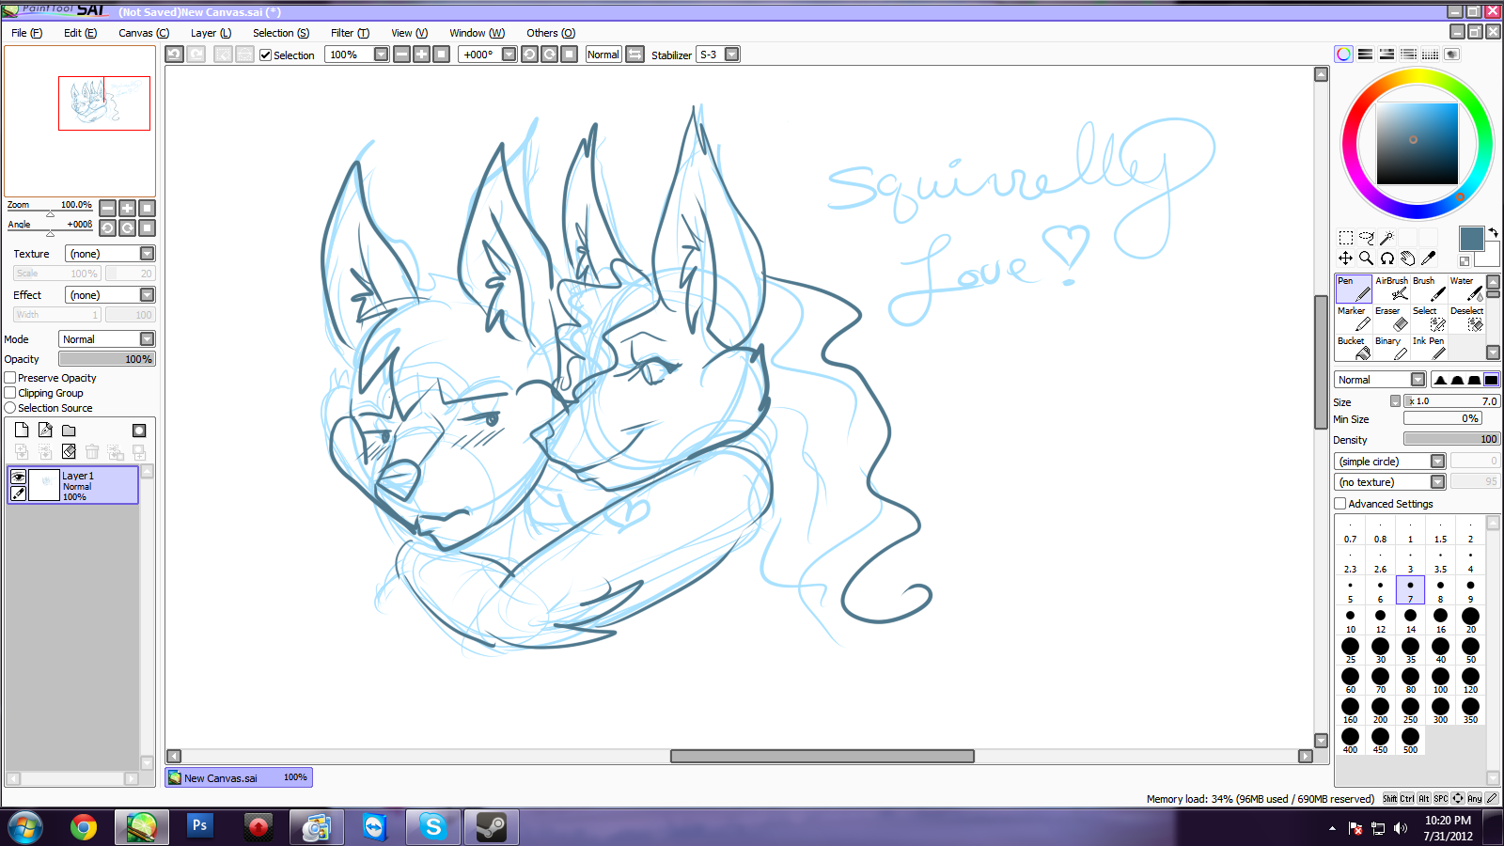
Task: Choose the Select brush tool
Action: 1429,319
